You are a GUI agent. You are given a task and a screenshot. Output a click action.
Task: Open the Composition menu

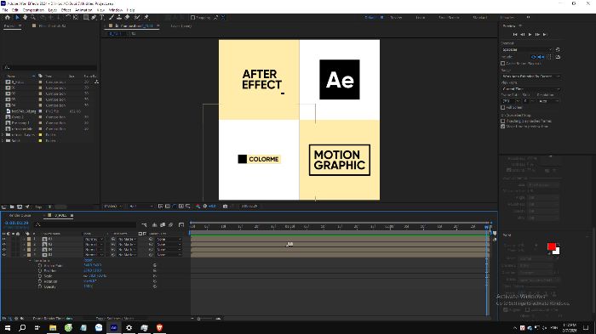(x=33, y=10)
